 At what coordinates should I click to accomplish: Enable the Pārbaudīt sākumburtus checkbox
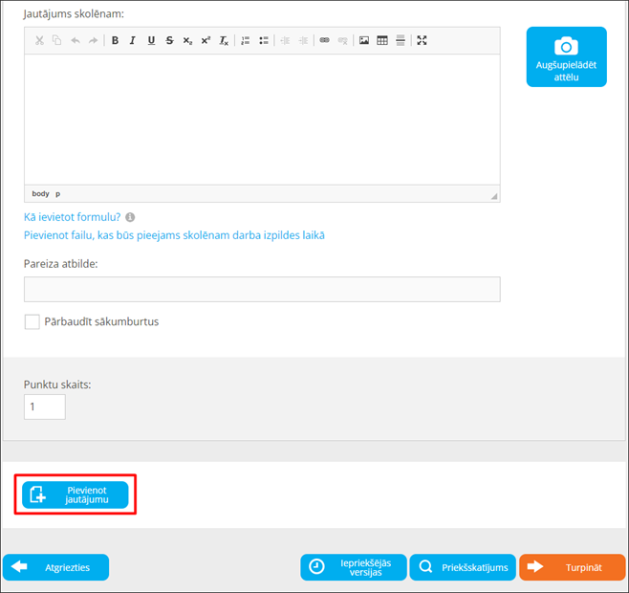tap(33, 322)
